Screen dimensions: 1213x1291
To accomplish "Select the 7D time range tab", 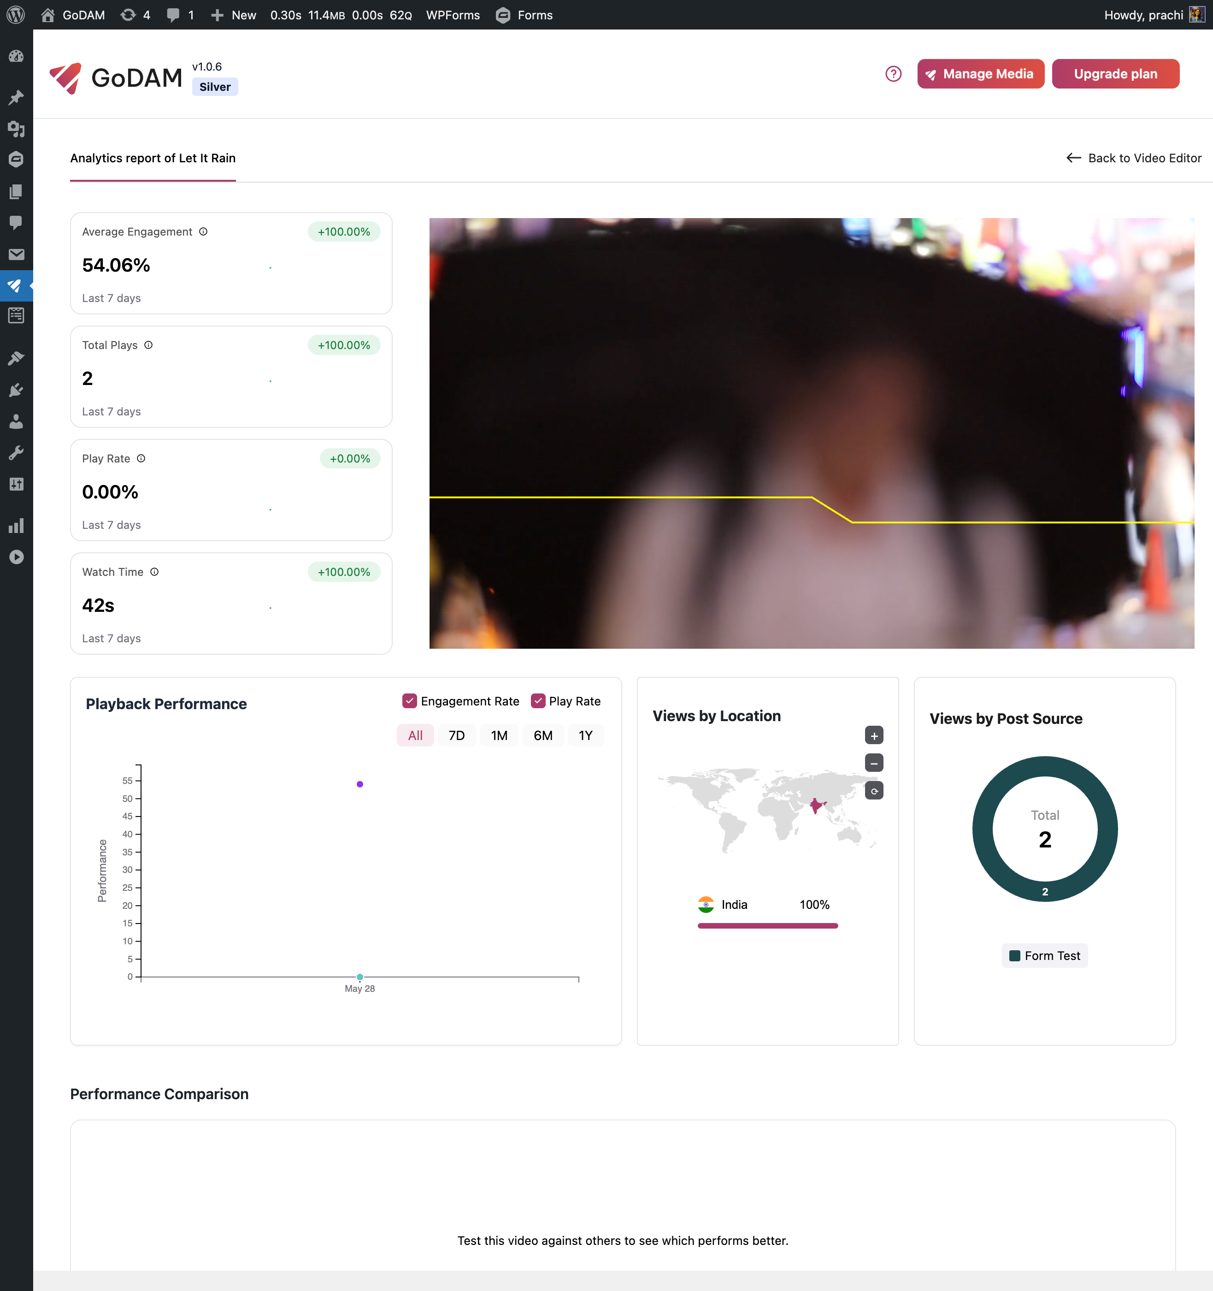I will pyautogui.click(x=456, y=734).
